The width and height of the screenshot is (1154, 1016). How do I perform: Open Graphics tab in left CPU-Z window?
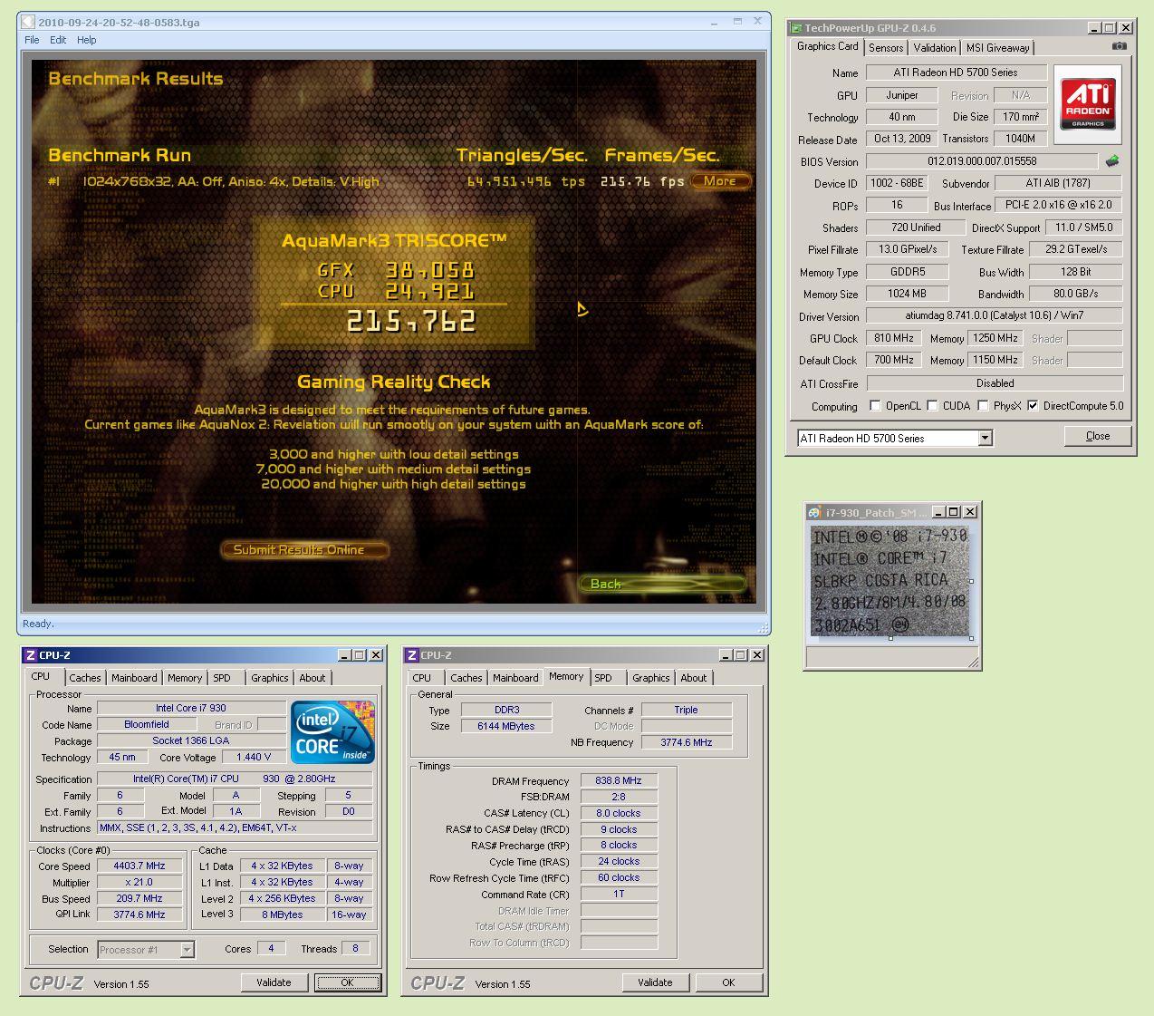point(270,678)
